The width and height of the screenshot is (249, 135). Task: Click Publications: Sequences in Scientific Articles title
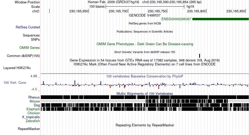[x=145, y=32]
